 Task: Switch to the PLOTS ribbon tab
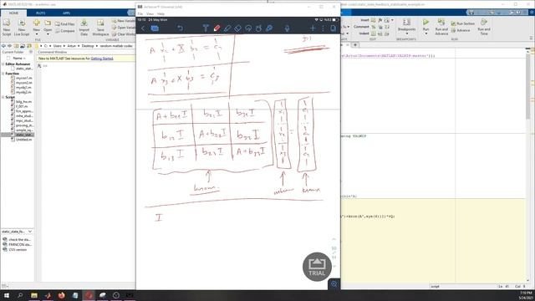[40, 13]
